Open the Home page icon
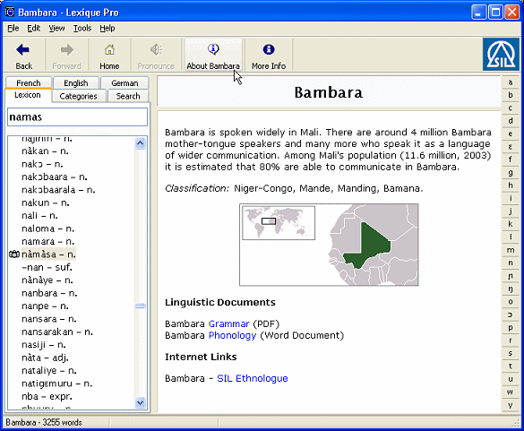Viewport: 524px width, 431px height. point(109,55)
